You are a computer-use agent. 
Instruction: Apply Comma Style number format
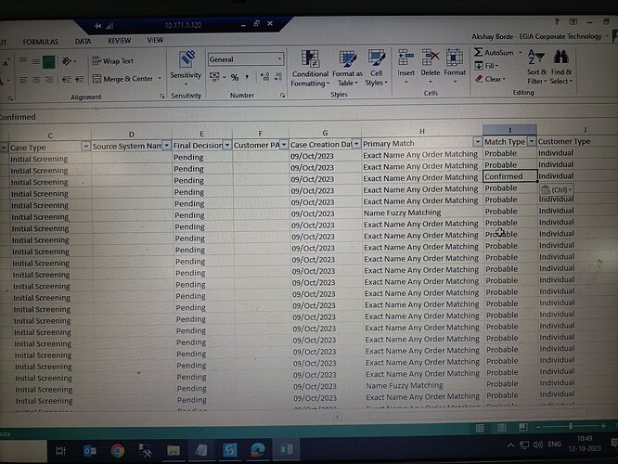click(247, 77)
